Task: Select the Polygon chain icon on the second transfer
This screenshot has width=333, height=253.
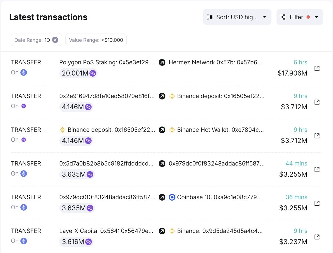Action: coord(23,106)
